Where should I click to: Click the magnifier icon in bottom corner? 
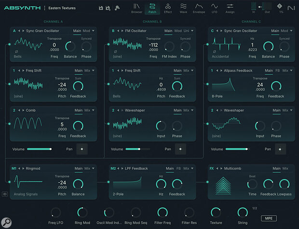(x=6, y=222)
